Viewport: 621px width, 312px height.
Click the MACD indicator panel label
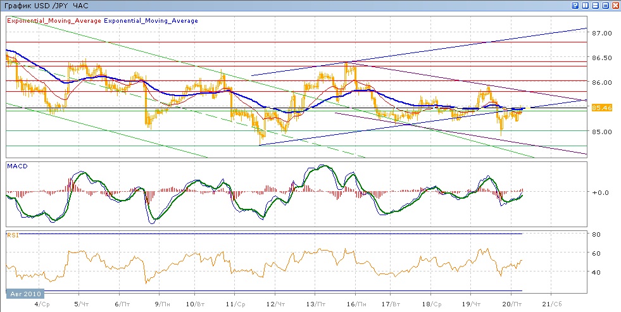(x=16, y=166)
